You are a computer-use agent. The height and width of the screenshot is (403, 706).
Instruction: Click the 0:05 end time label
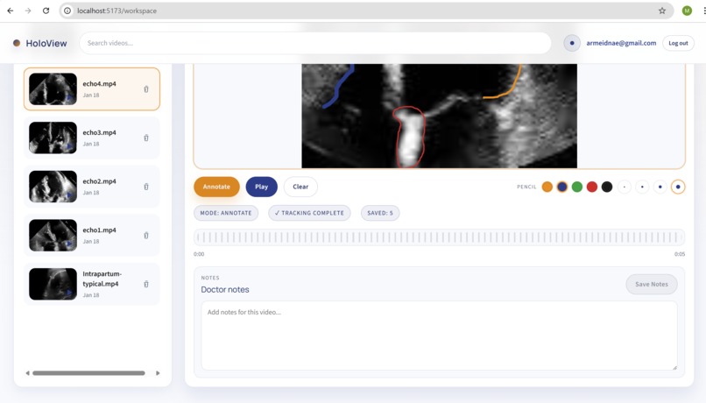(x=680, y=254)
